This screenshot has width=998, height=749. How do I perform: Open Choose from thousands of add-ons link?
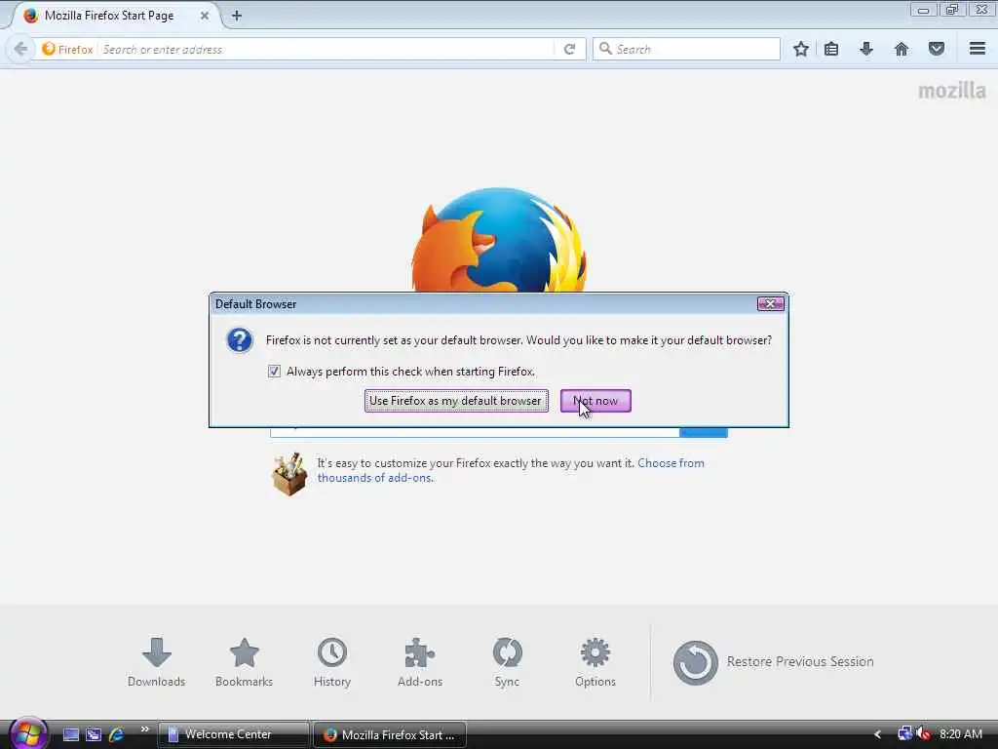[511, 470]
